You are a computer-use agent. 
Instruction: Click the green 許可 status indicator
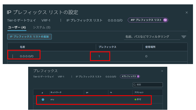pos(135,100)
